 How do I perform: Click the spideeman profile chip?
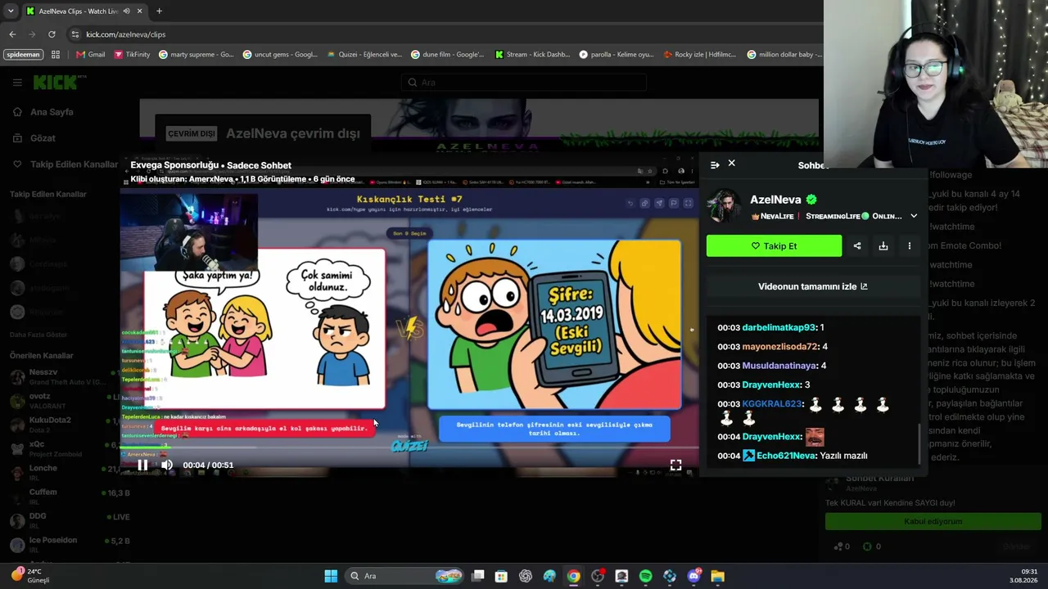pos(23,55)
